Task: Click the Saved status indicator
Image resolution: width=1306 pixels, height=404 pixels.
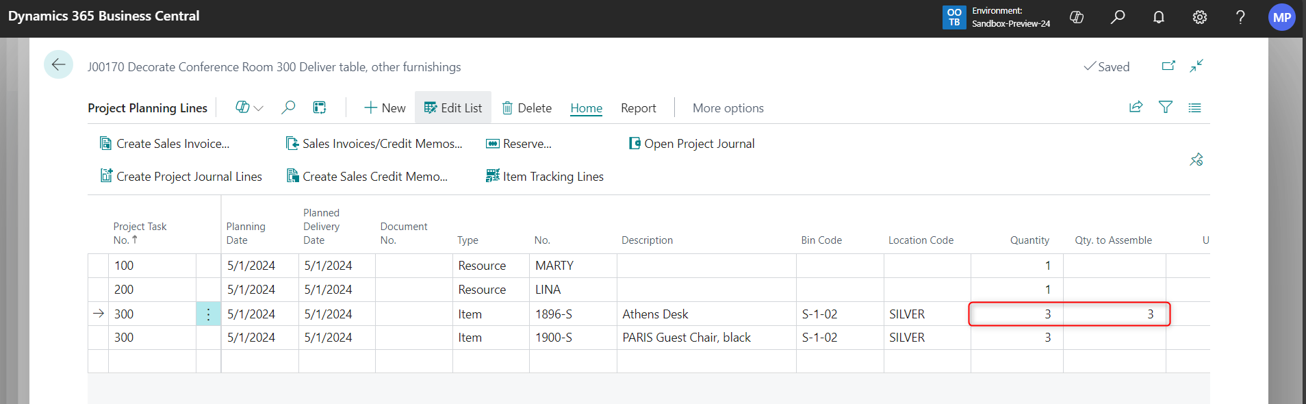Action: pyautogui.click(x=1106, y=66)
